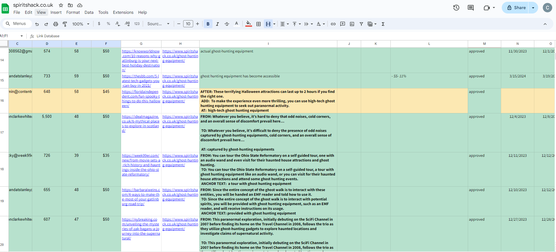The image size is (556, 252).
Task: Star the spiritshack.co.uk document
Action: click(x=61, y=5)
